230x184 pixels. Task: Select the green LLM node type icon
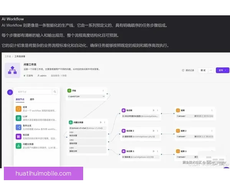18,118
